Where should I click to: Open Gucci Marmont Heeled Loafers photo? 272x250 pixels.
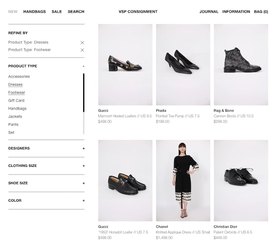(125, 65)
